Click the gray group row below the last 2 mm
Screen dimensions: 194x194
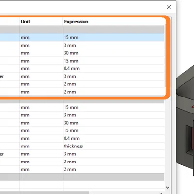(82, 177)
